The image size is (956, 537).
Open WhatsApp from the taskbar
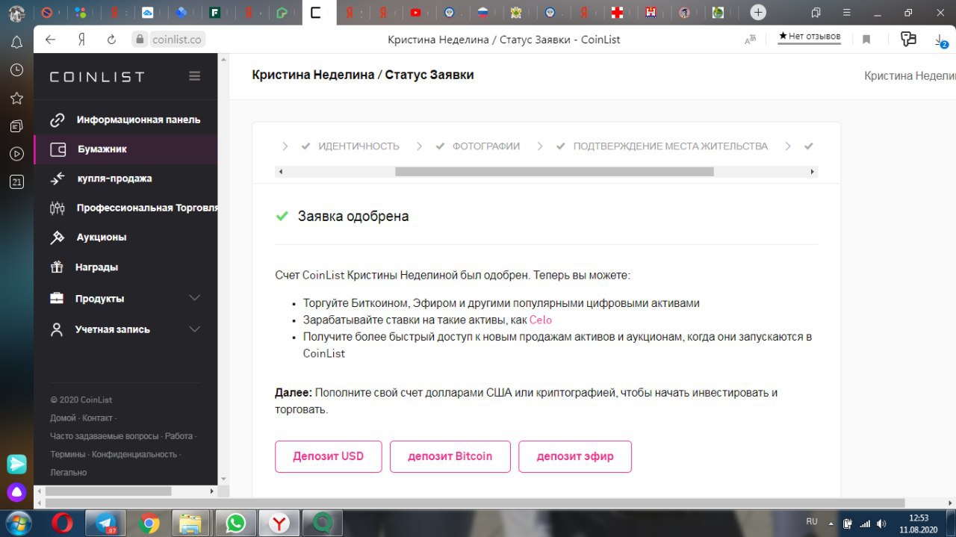tap(236, 523)
